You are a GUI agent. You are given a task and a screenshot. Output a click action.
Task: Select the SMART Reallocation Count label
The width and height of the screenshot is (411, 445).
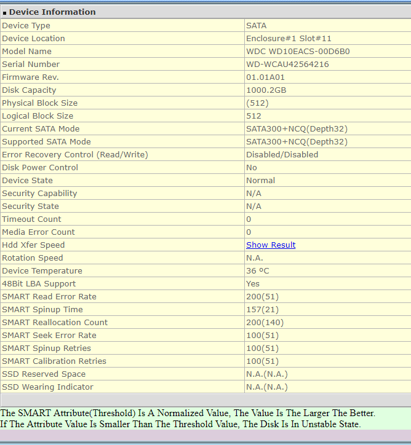pos(55,323)
